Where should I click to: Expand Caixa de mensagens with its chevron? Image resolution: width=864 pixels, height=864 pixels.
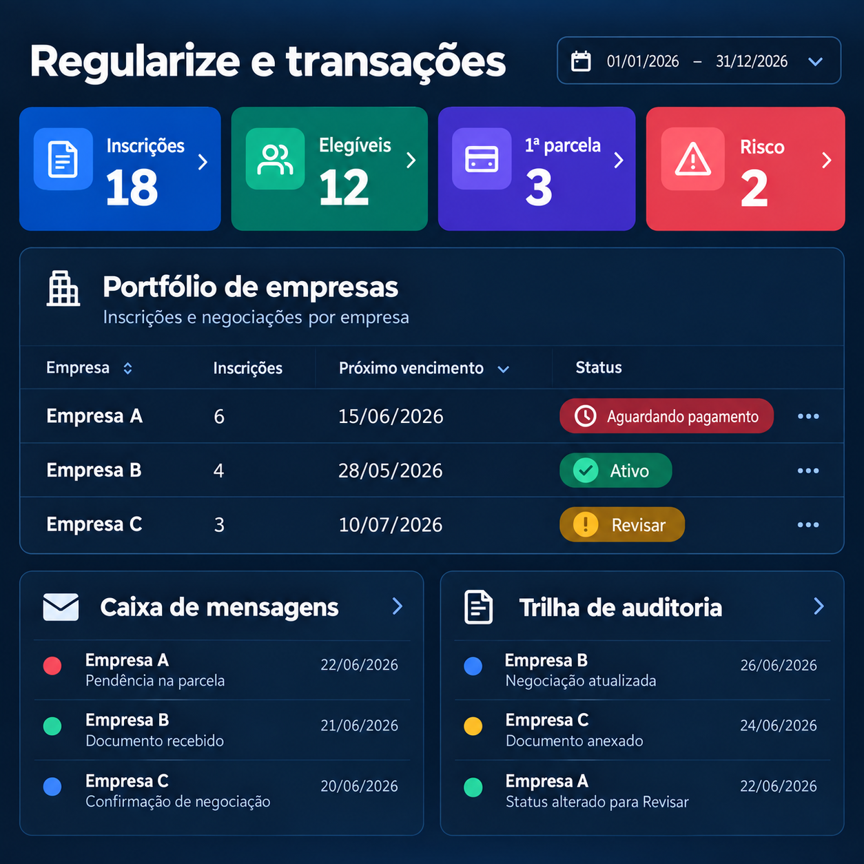398,606
